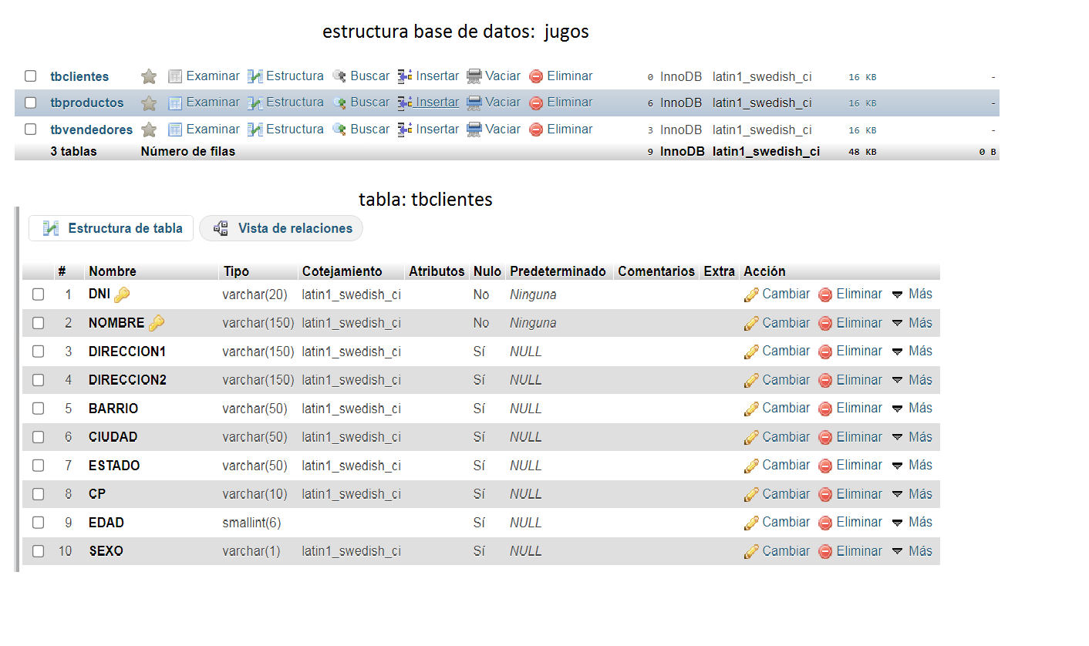The width and height of the screenshot is (1089, 646).
Task: Click Vaciar link for tbclientes
Action: point(503,76)
